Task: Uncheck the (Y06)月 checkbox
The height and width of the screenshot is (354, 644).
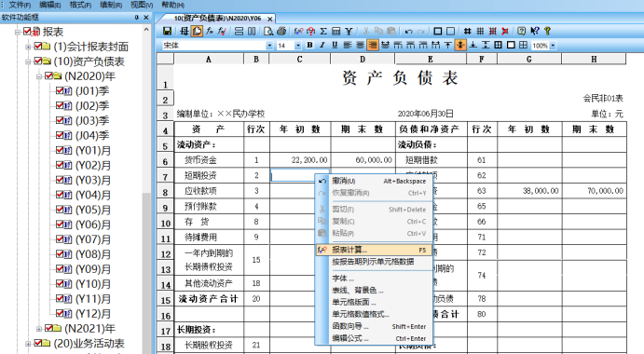Action: coord(60,225)
